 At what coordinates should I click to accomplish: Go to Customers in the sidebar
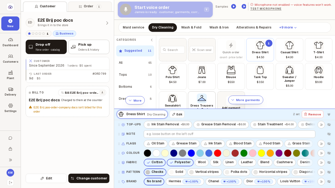tap(10, 58)
